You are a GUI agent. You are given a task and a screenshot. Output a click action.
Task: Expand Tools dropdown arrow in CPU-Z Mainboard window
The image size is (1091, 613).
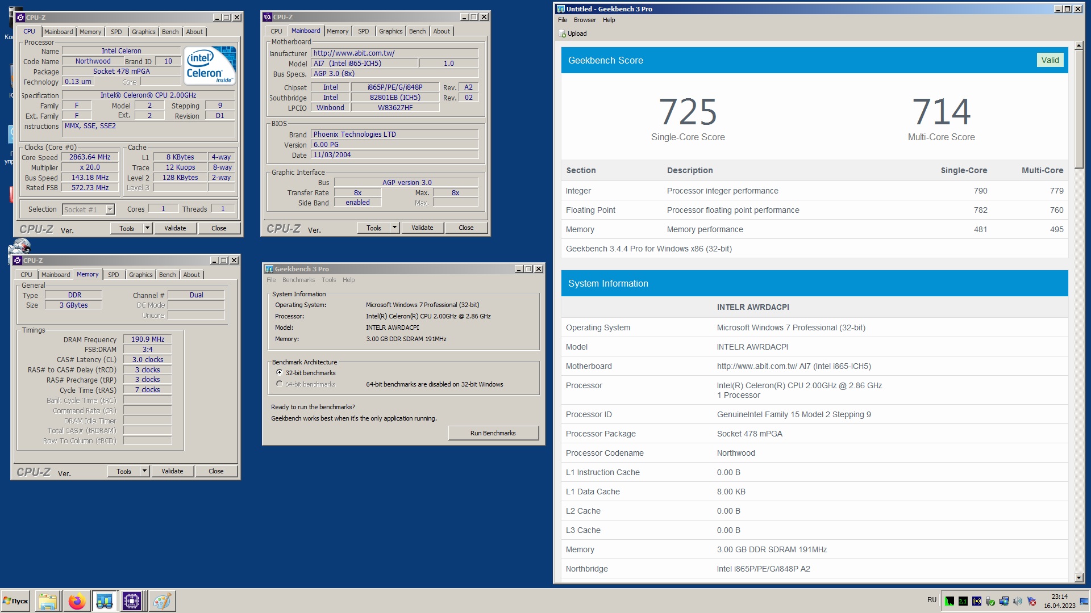tap(394, 228)
